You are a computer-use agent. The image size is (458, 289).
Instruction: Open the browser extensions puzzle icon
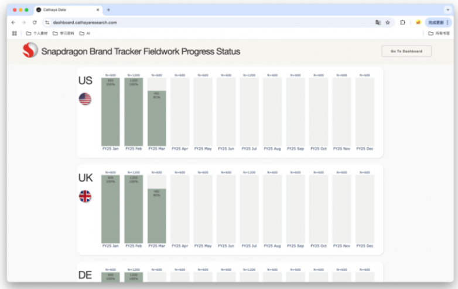point(403,22)
